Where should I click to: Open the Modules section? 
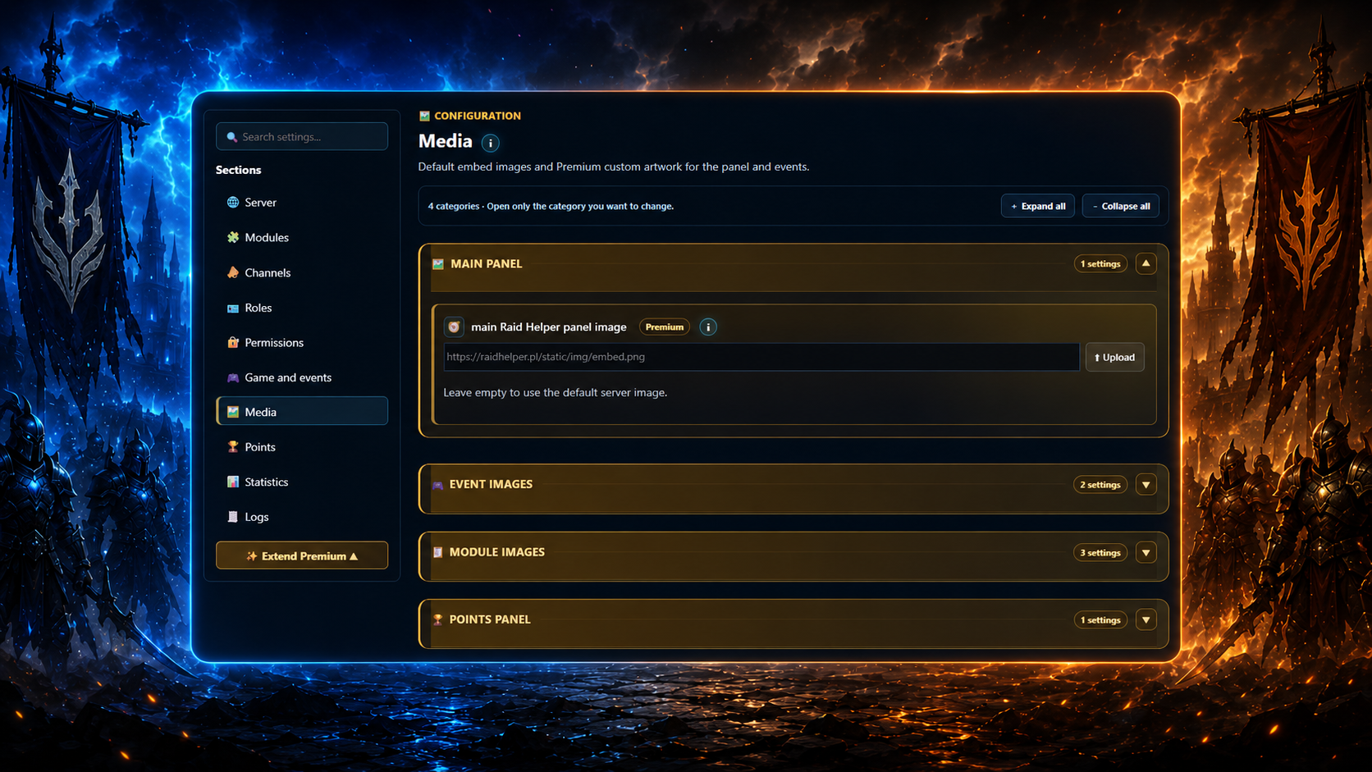coord(302,237)
